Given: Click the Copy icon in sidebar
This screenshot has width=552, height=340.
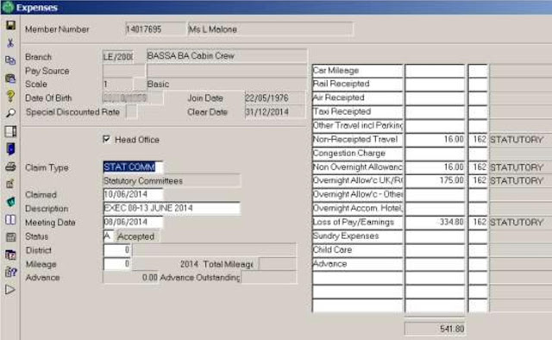Looking at the screenshot, I should pyautogui.click(x=10, y=60).
